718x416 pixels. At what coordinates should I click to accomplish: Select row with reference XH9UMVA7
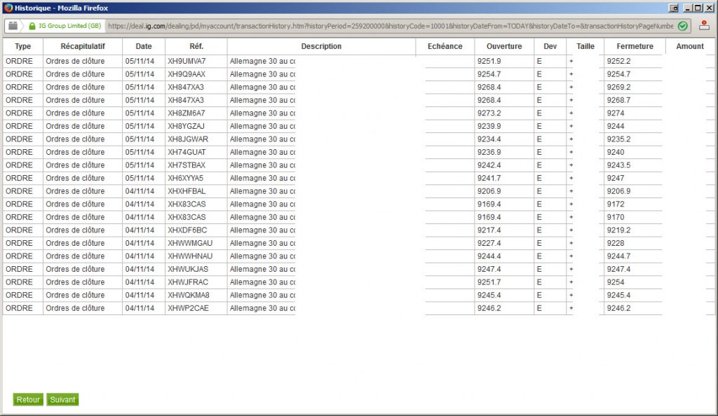point(332,61)
